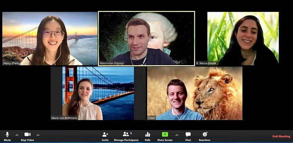
Task: Open audio options arrow beside Mute
Action: 17,135
